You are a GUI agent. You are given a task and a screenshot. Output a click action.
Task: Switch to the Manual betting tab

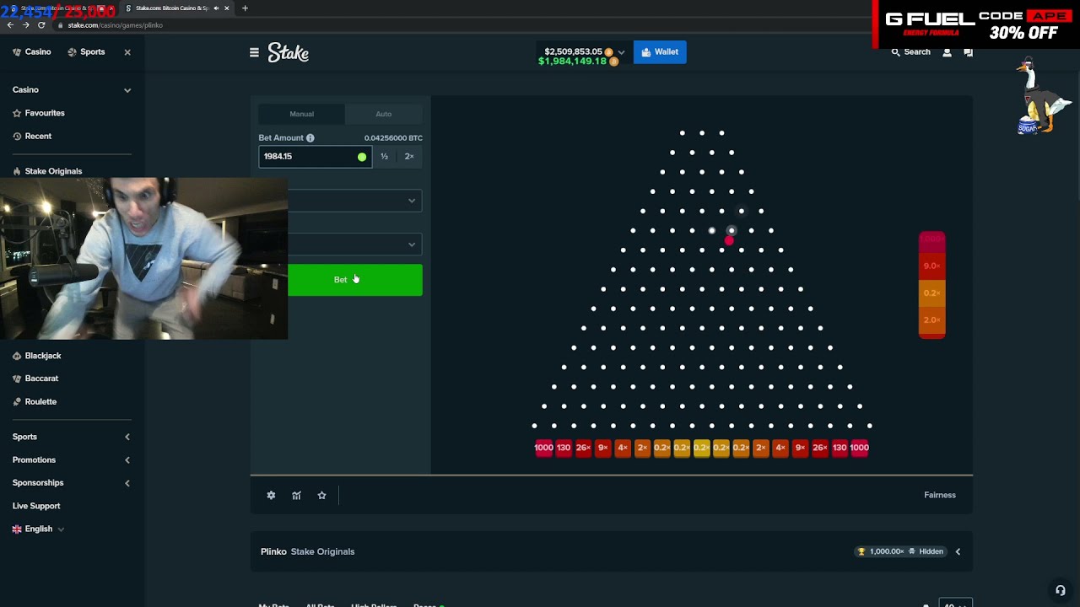coord(301,115)
